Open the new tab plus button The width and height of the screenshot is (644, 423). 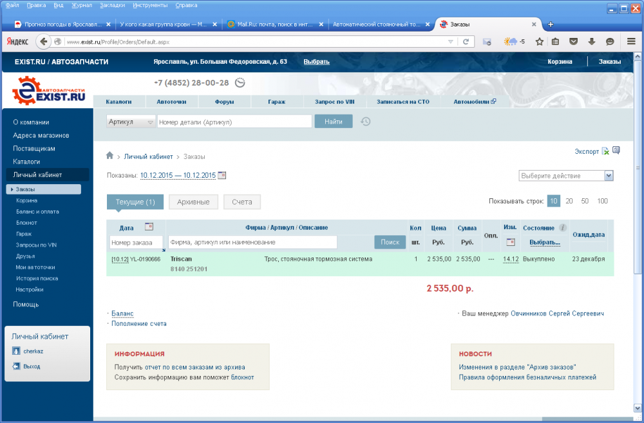click(551, 24)
